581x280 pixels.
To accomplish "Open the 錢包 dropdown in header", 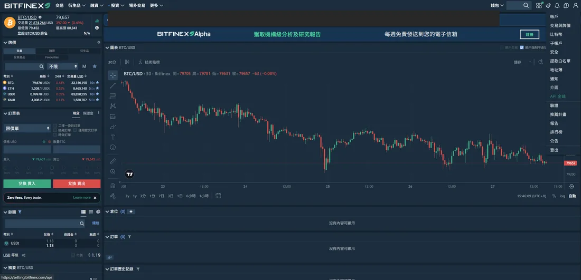I will [x=497, y=6].
